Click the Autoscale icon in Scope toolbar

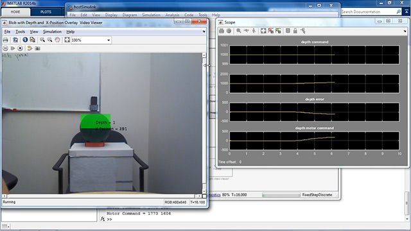[263, 31]
